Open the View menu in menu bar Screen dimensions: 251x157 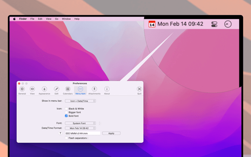49,19
